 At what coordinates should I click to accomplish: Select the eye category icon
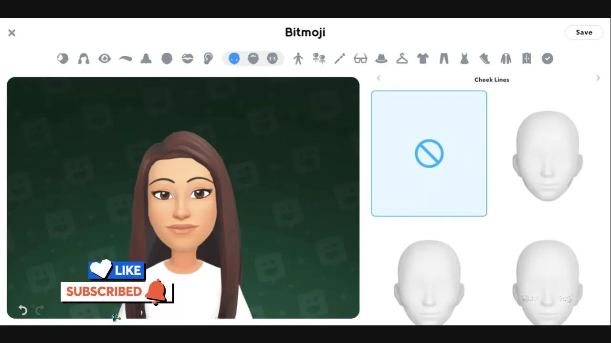click(105, 59)
